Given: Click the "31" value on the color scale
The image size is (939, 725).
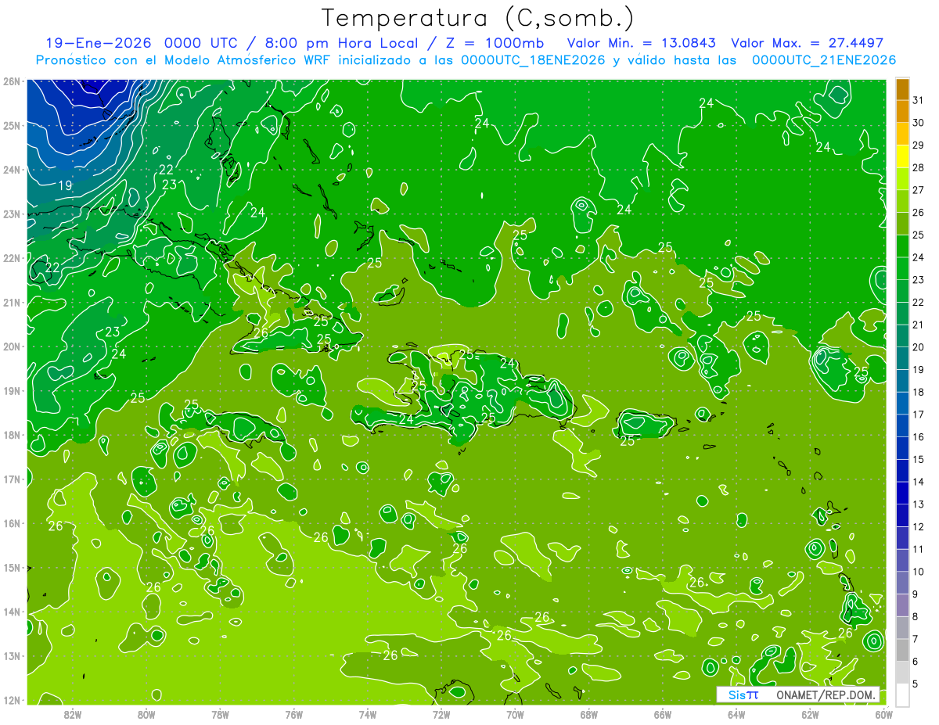Looking at the screenshot, I should pyautogui.click(x=919, y=100).
